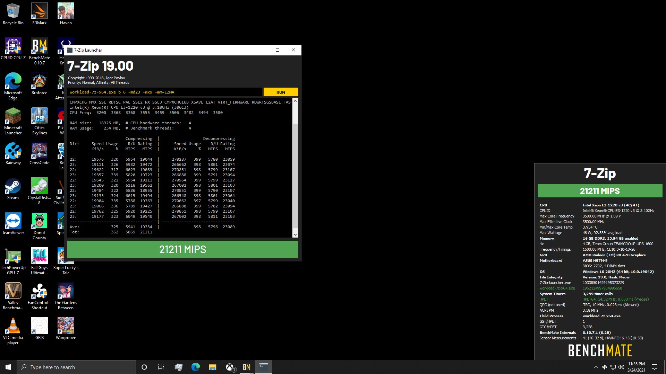Click the BenchMate overlay 21211 MIPS banner

[600, 191]
